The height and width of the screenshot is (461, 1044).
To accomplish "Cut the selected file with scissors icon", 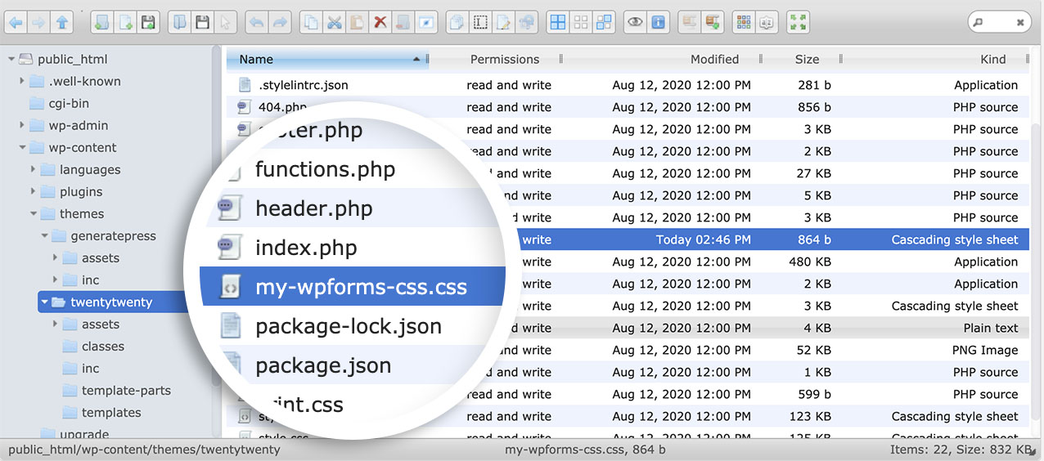I will (x=335, y=22).
